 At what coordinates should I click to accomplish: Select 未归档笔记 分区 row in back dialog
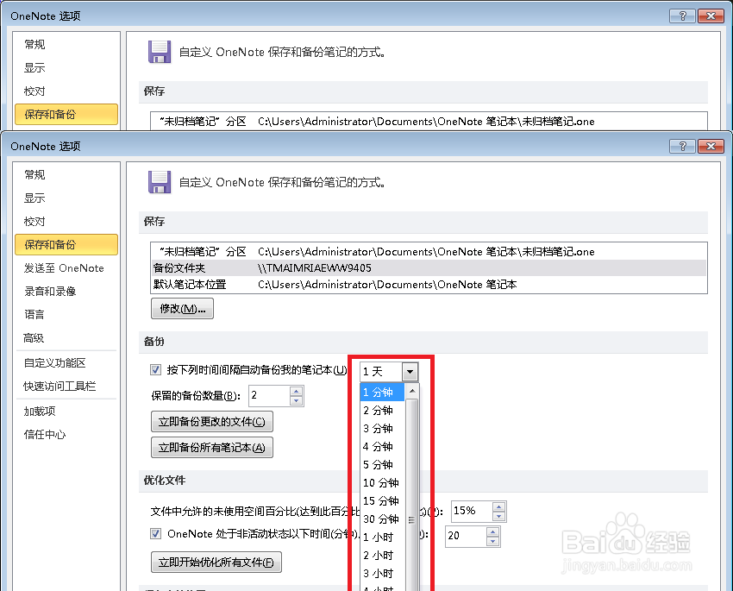(x=429, y=122)
